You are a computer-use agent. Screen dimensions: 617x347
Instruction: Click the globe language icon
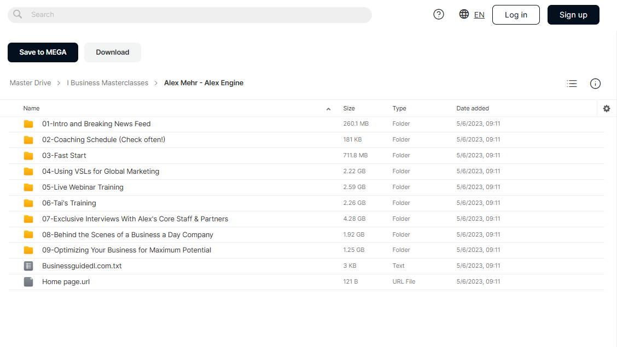pos(464,14)
